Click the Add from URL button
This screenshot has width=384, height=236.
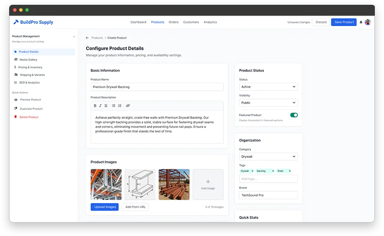point(135,207)
